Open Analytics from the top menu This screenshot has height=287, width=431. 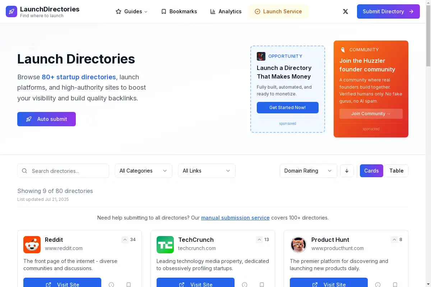coord(226,11)
